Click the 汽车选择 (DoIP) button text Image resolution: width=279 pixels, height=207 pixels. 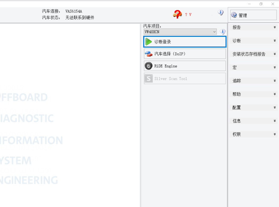pyautogui.click(x=170, y=54)
